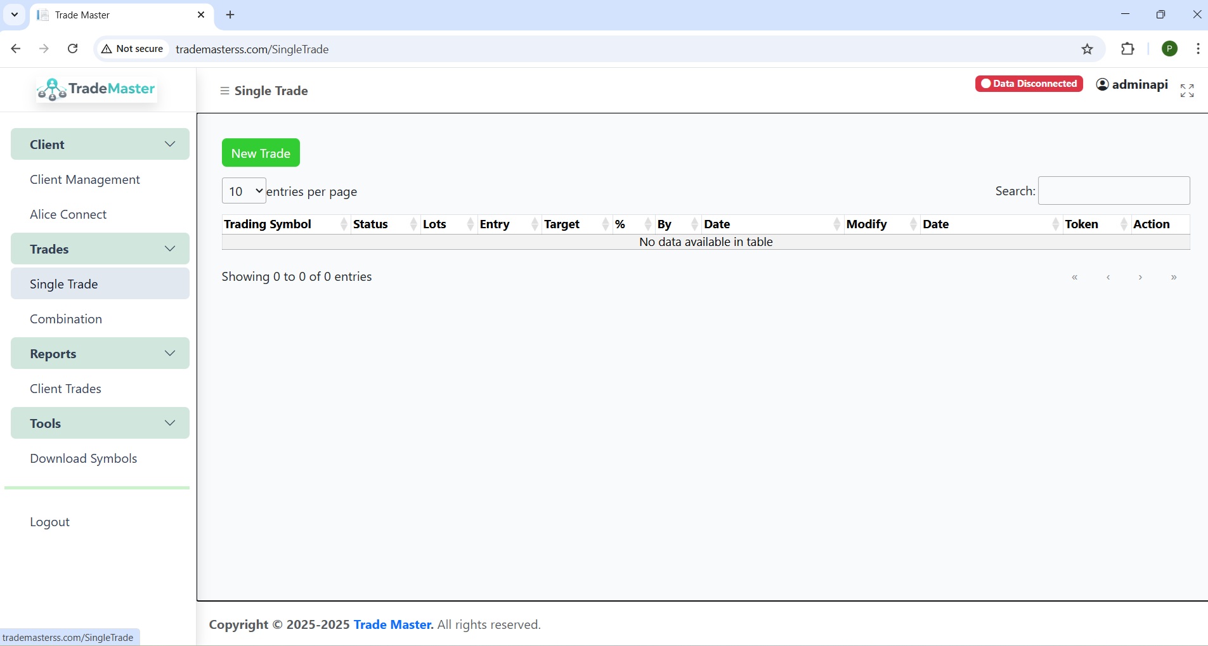This screenshot has height=646, width=1208.
Task: Open Client Management in sidebar
Action: pyautogui.click(x=85, y=179)
